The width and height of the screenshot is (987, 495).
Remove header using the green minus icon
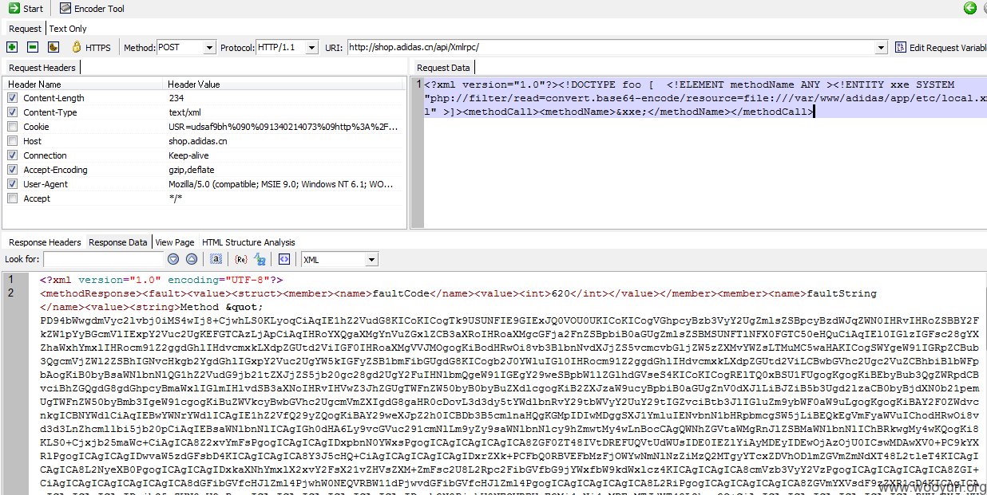(33, 47)
